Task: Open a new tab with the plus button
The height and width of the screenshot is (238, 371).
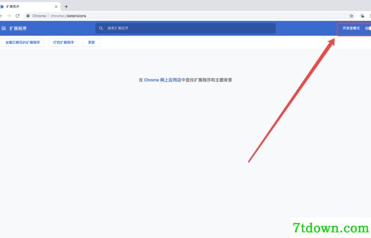Action: (66, 6)
